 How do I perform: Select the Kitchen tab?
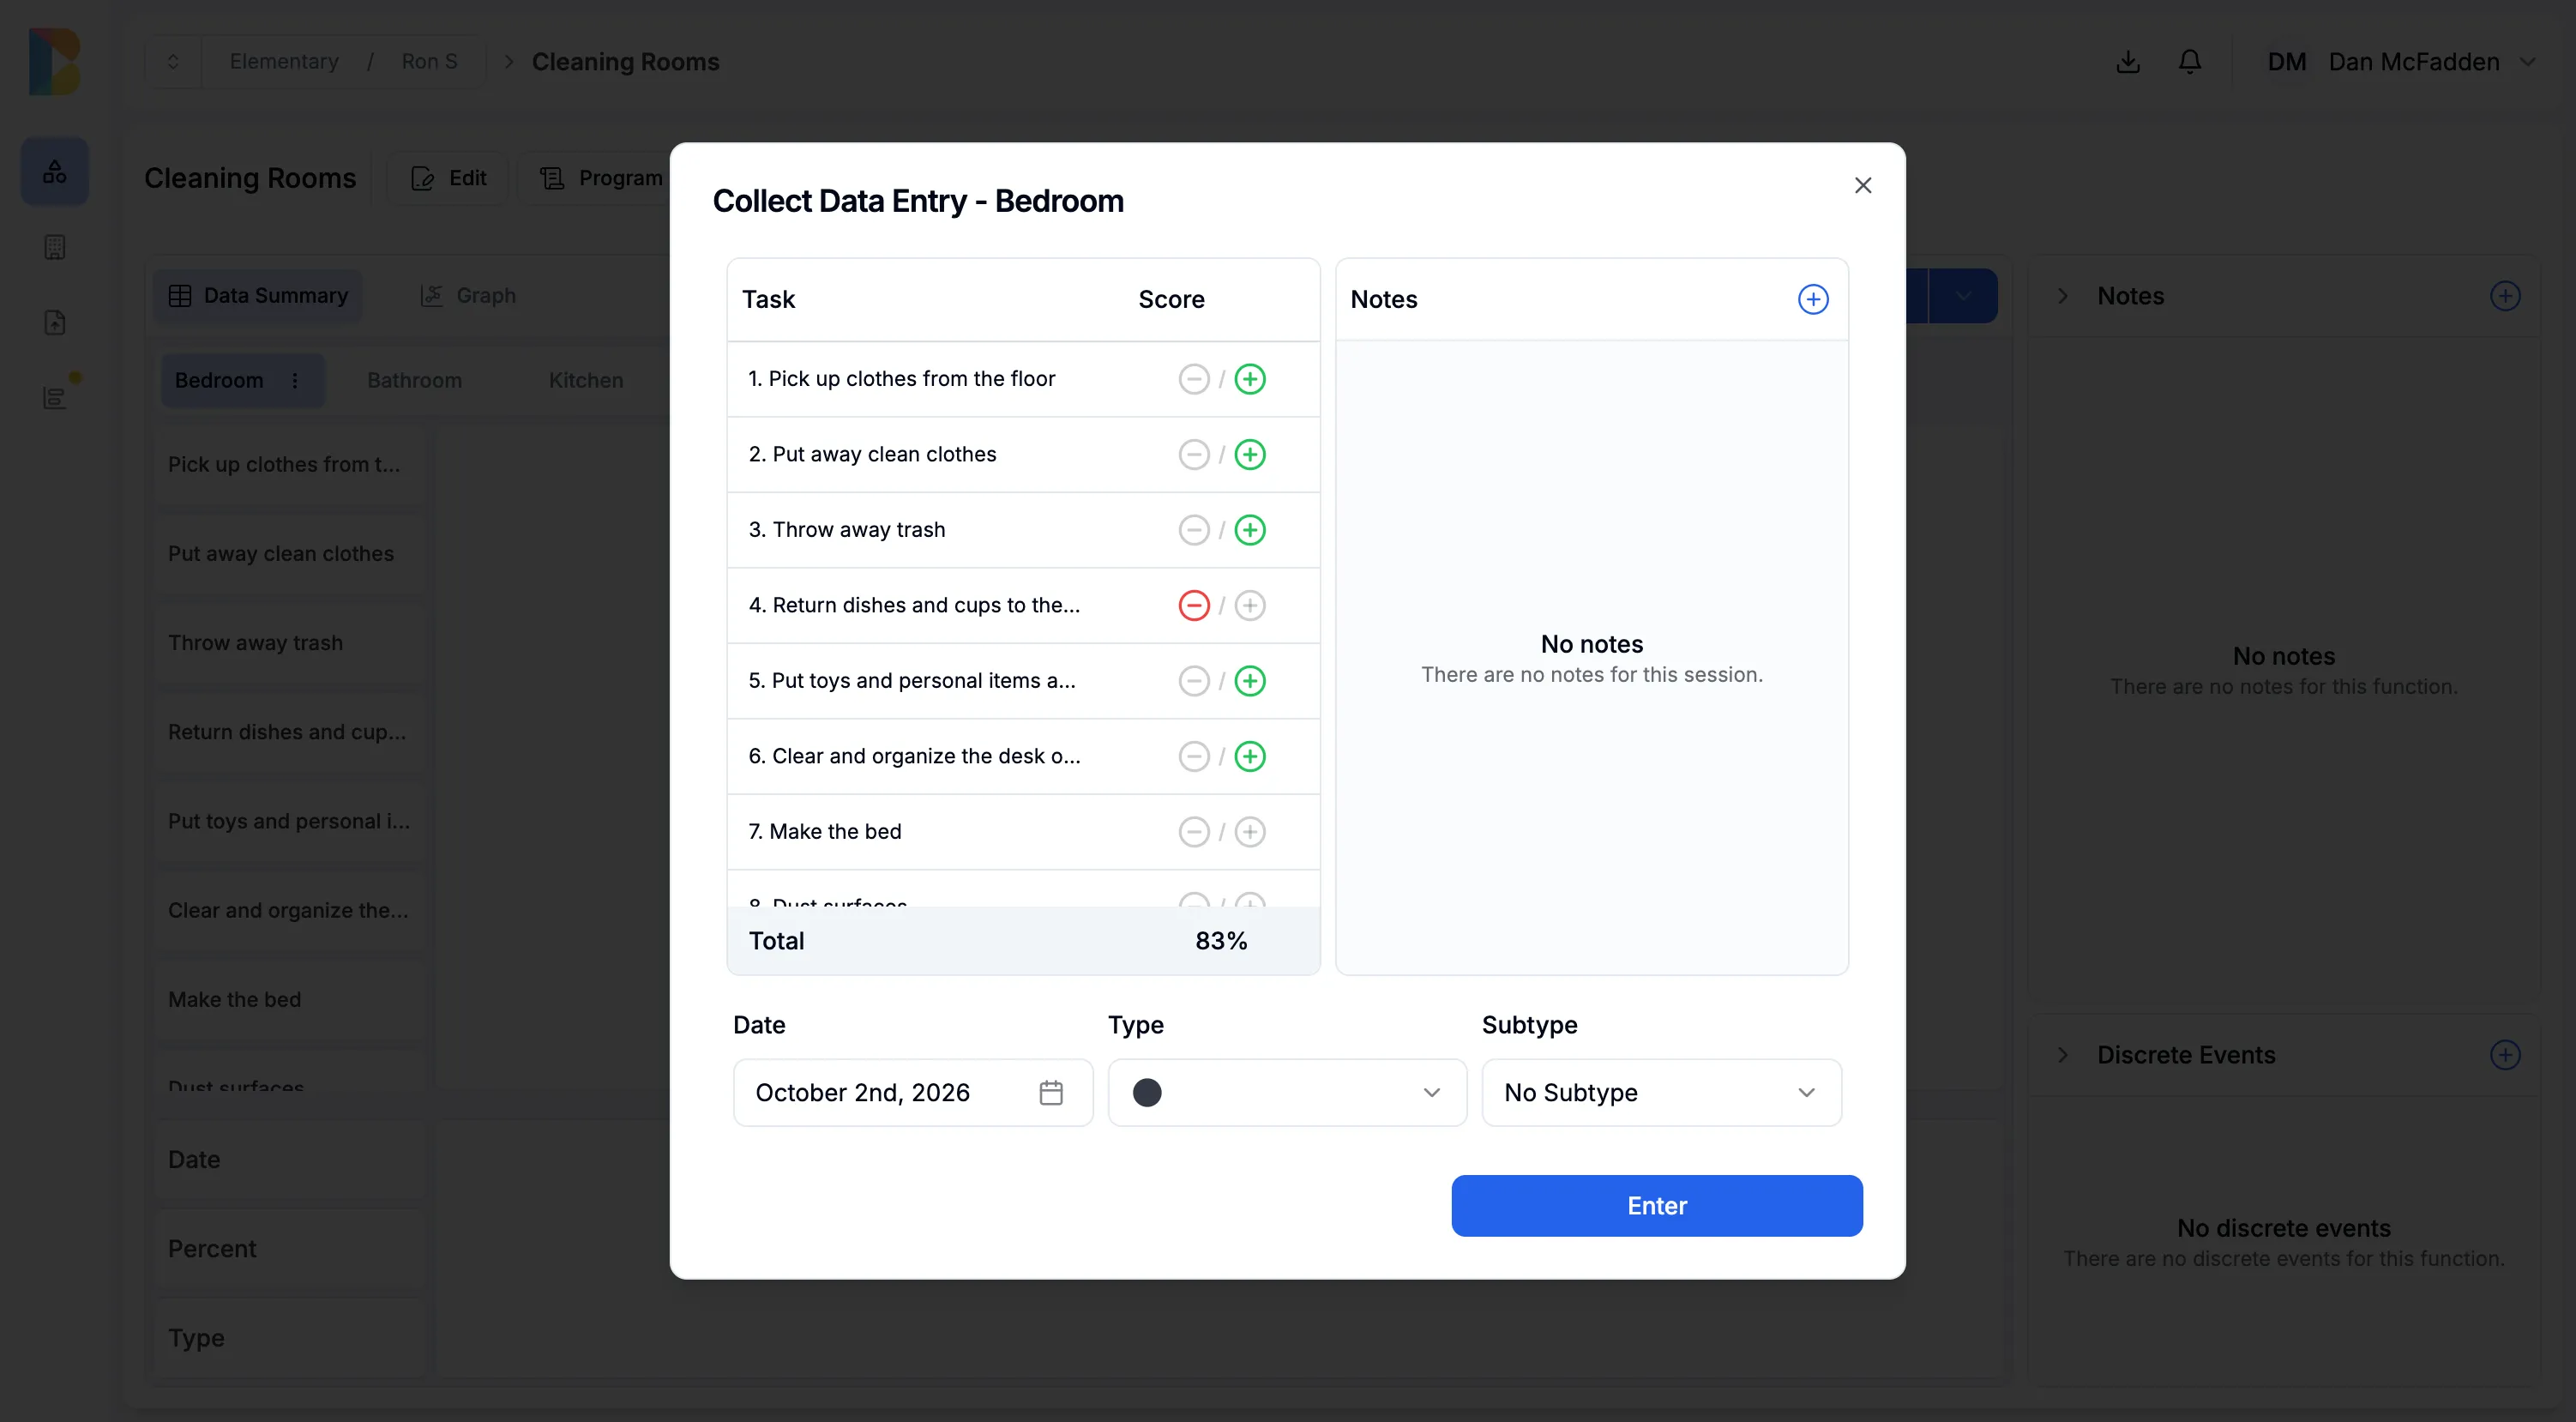click(585, 381)
